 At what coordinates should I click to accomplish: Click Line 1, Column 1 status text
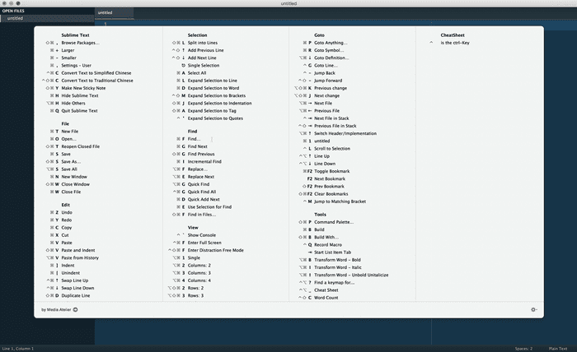(x=17, y=349)
